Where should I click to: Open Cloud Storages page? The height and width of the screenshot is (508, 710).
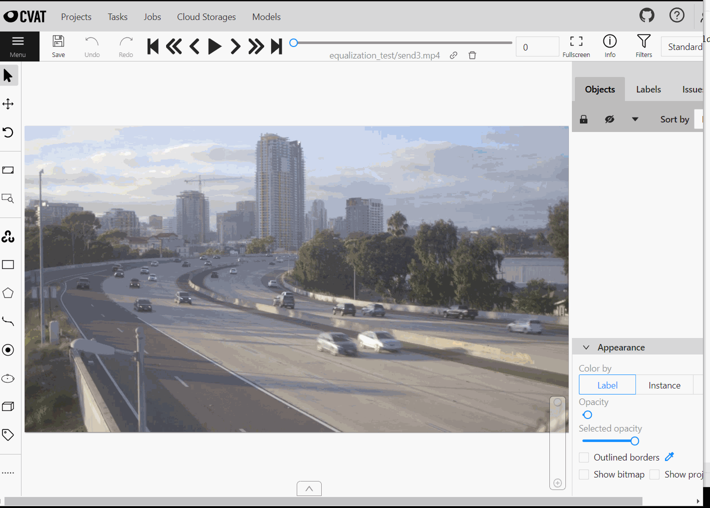(x=206, y=17)
